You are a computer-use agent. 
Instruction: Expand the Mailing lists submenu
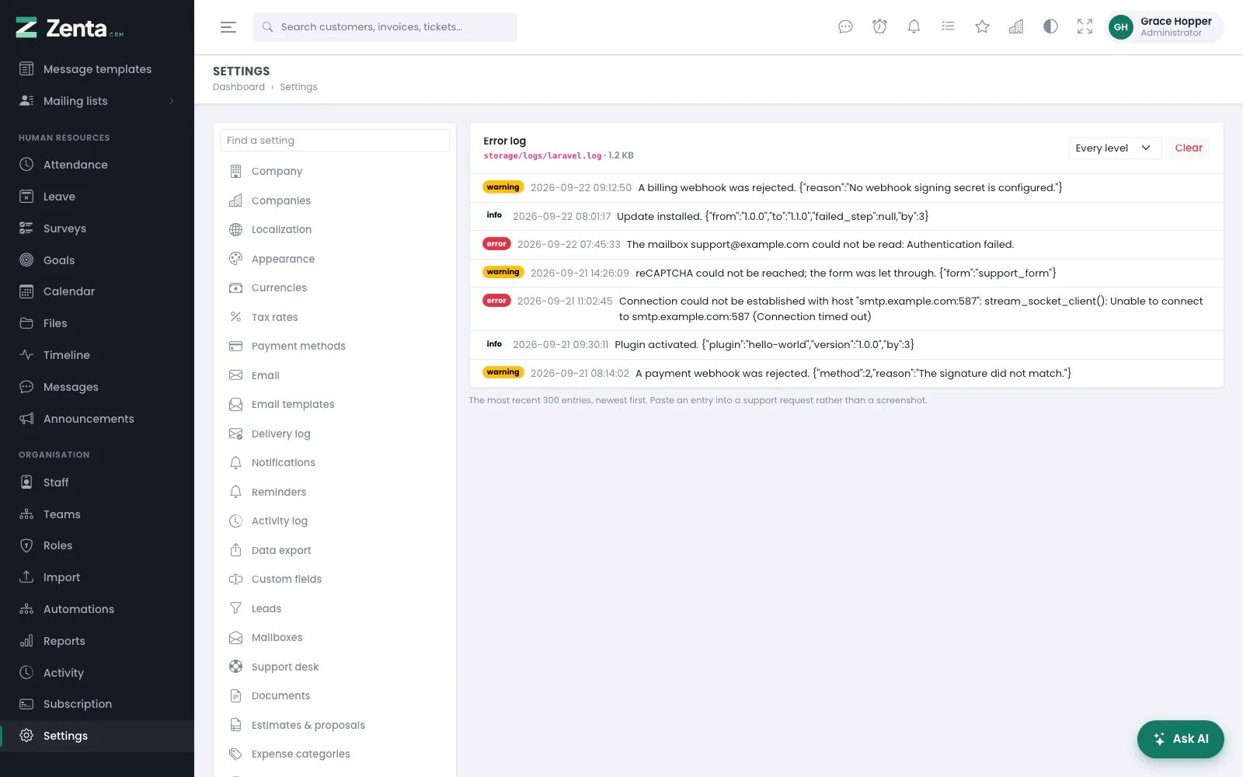97,101
